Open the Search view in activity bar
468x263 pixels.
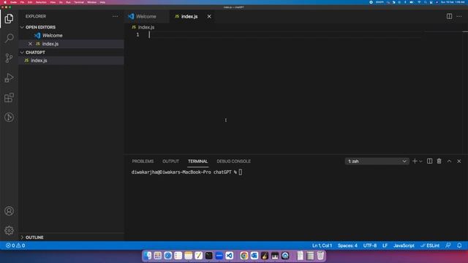[9, 38]
